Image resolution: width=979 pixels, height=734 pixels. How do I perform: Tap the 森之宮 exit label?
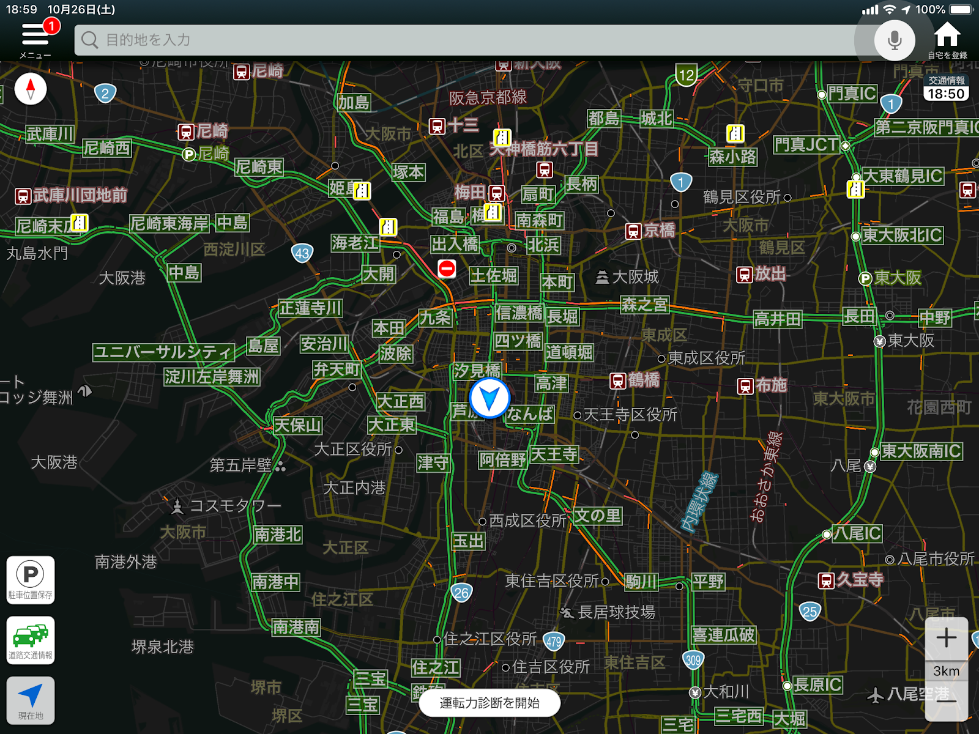pyautogui.click(x=644, y=305)
